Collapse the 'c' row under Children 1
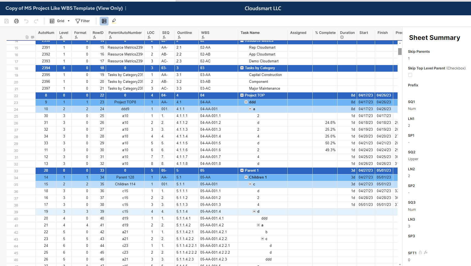The height and width of the screenshot is (266, 471). tap(250, 184)
